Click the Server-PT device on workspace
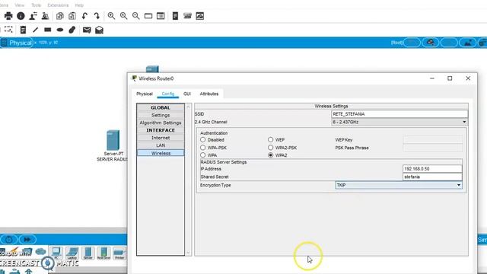Viewport: 487px width, 274px height. click(113, 140)
